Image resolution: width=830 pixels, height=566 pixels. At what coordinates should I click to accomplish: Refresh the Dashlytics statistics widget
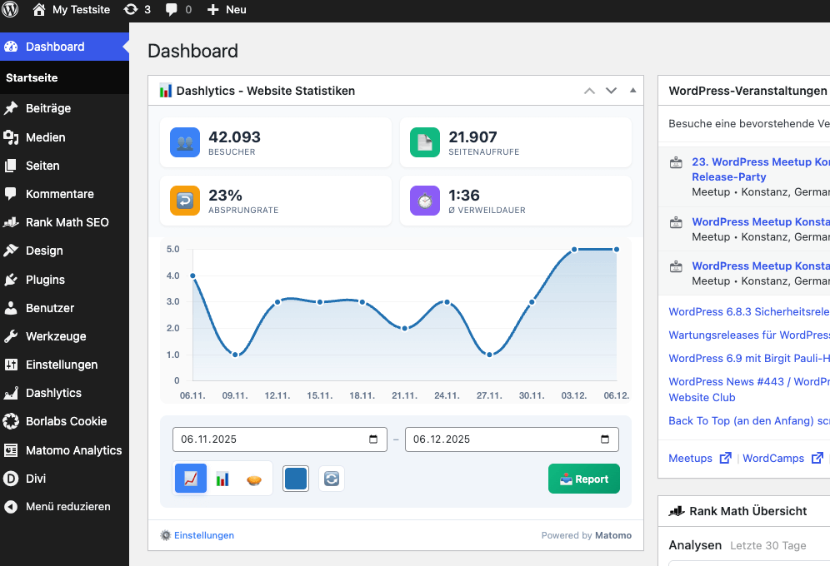[332, 479]
